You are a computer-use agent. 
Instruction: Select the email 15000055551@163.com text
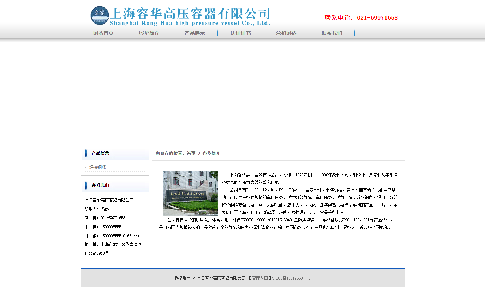(120, 236)
